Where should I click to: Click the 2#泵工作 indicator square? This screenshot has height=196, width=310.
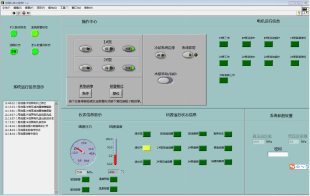[223, 63]
